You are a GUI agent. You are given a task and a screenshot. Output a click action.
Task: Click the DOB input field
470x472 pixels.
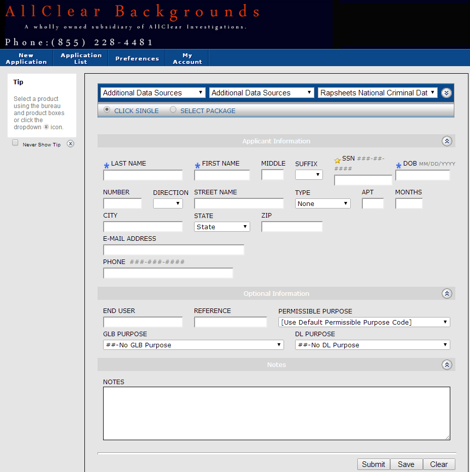422,175
